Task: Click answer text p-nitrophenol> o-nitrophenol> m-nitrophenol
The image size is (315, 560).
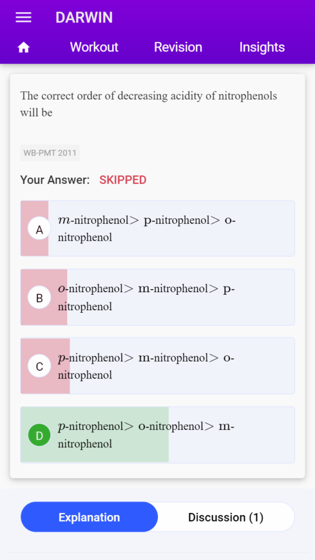Action: point(147,435)
